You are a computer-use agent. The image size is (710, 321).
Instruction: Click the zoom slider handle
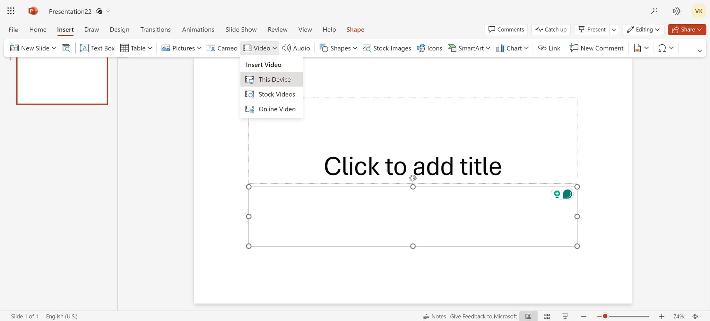pos(605,316)
